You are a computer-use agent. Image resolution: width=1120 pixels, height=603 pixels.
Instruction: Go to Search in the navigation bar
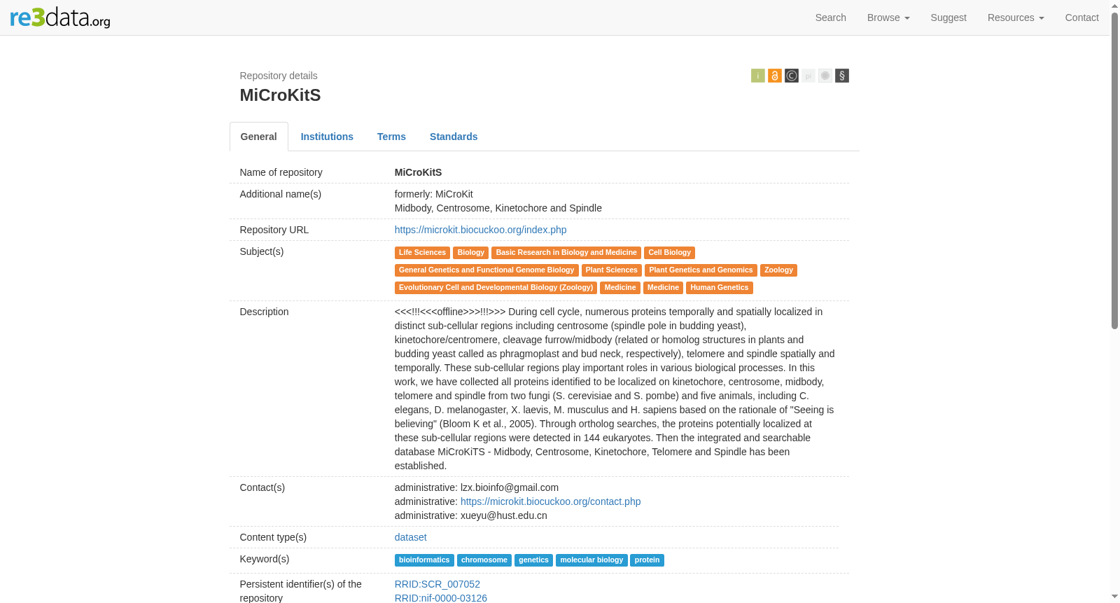point(831,18)
